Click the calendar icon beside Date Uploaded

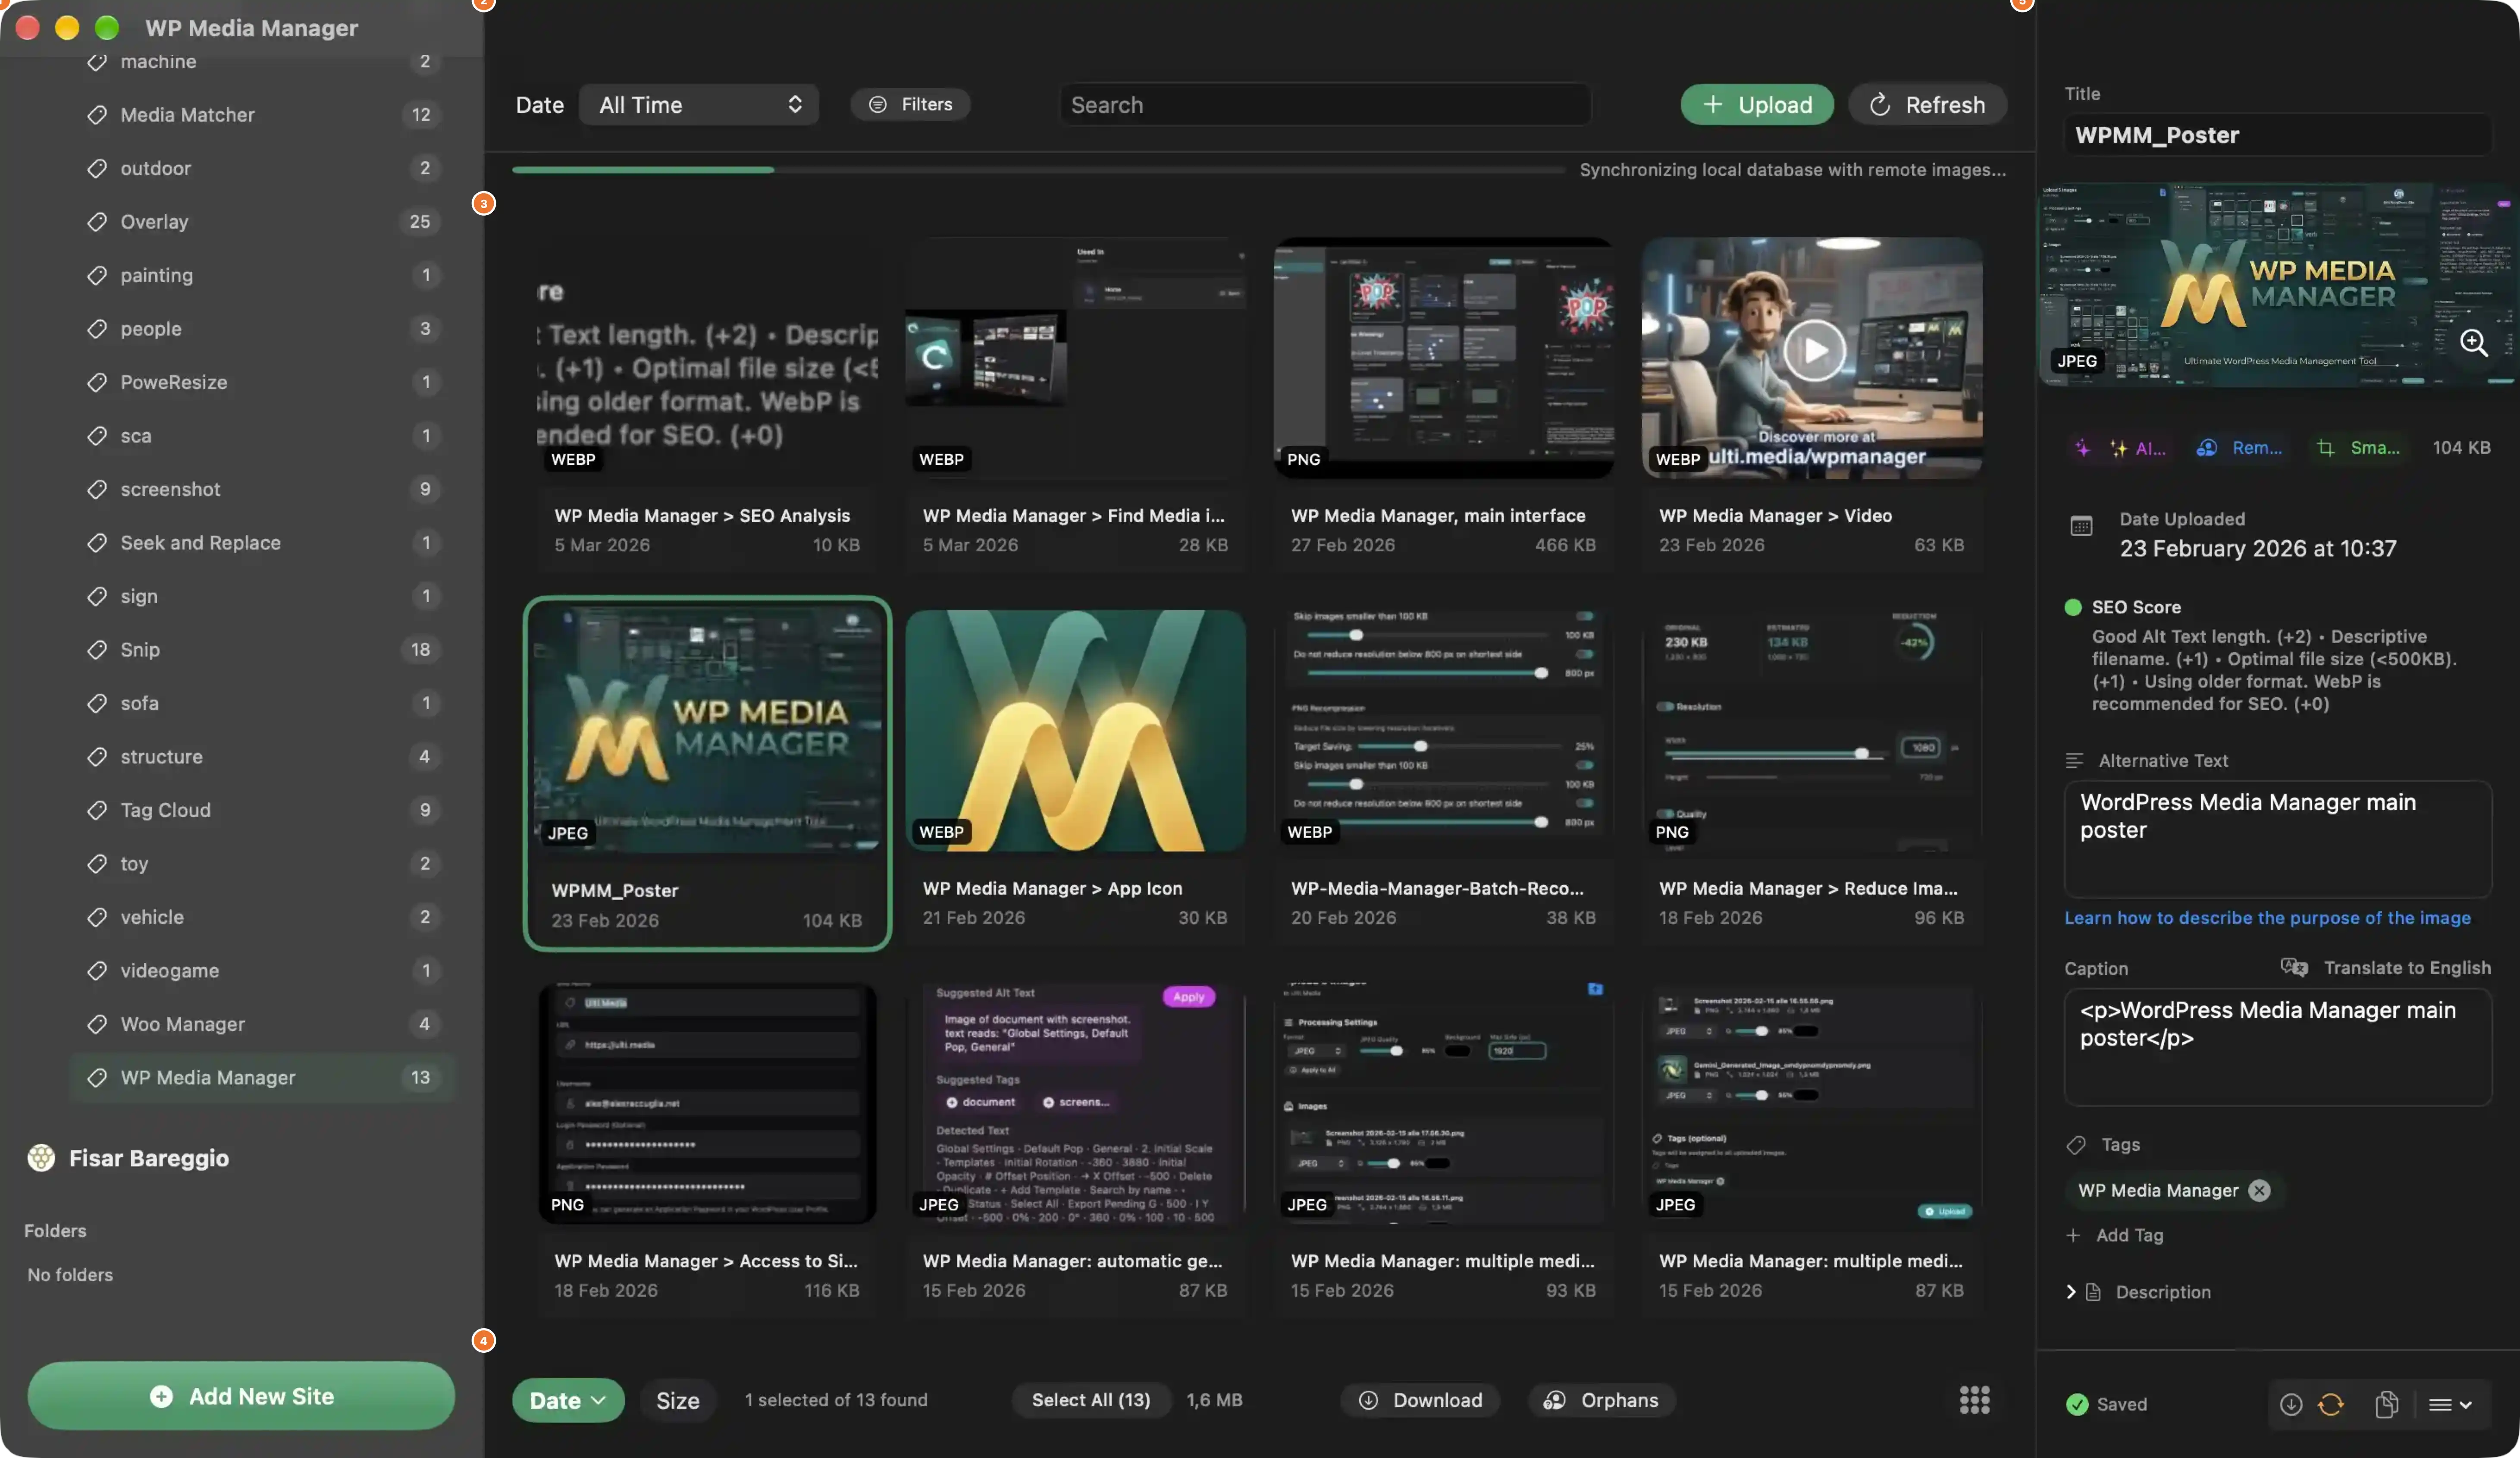[2081, 525]
